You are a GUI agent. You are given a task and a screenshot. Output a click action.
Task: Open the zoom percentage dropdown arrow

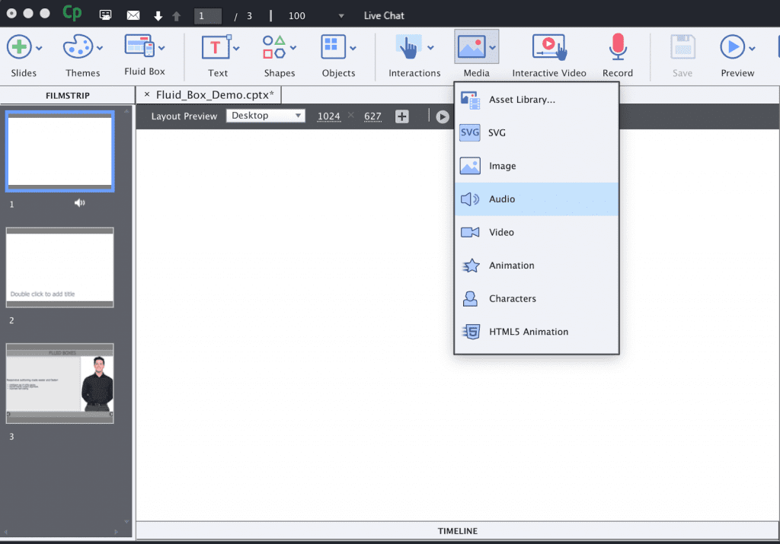[341, 16]
